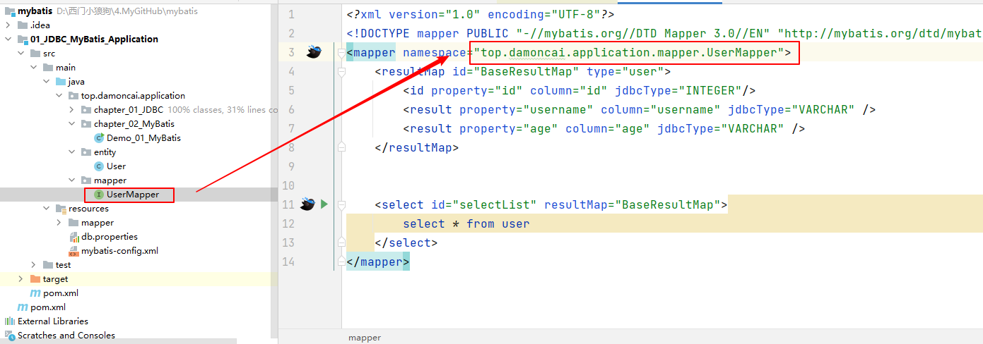Screen dimensions: 983x344
Task: Click the MyBatis bird gutter icon on line 3
Action: [314, 52]
